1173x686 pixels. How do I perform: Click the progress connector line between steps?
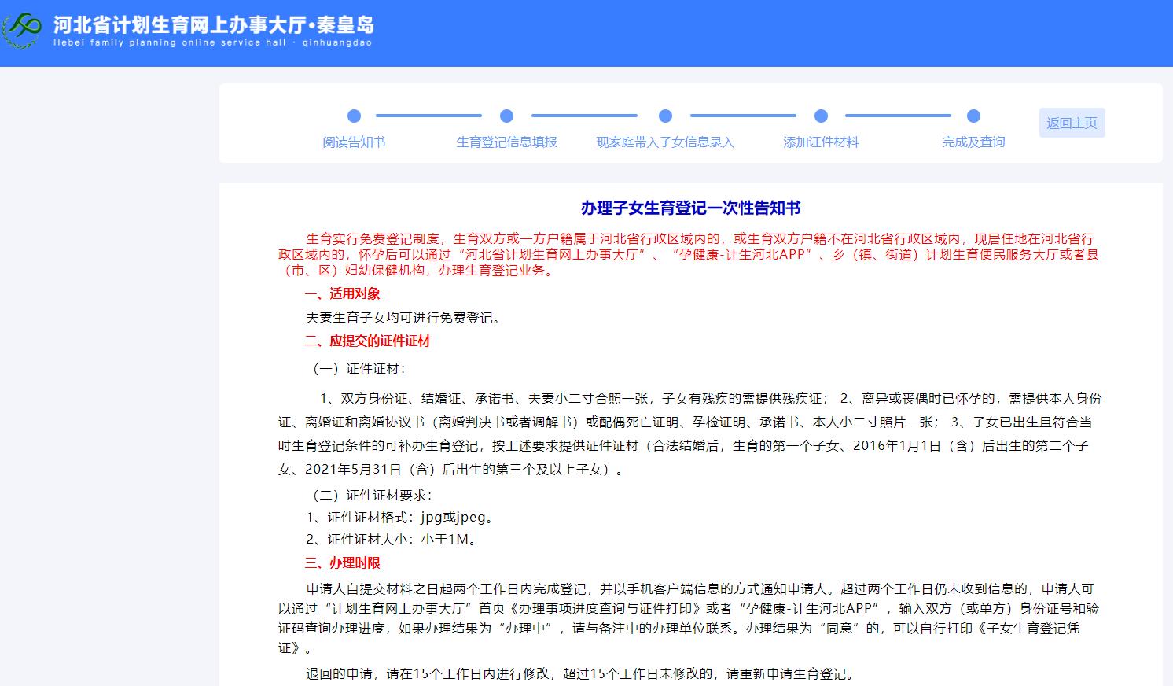pos(428,116)
